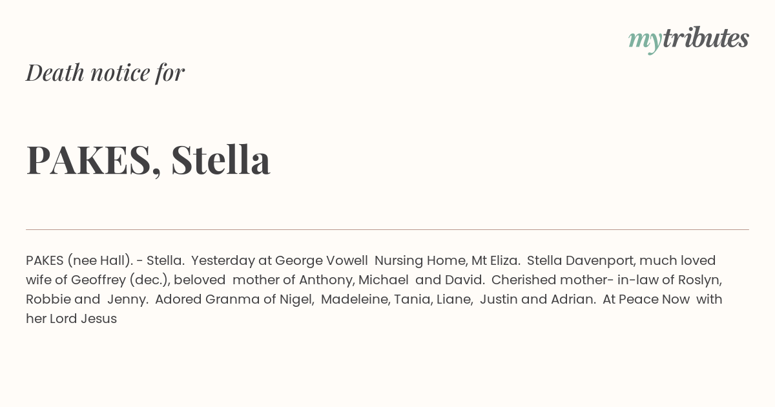Click the name Robbie in the notice
The width and height of the screenshot is (775, 407).
(x=48, y=299)
